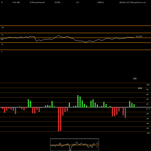Click the MR axis label 80
Screen dimensions: 151x151
click(147, 90)
